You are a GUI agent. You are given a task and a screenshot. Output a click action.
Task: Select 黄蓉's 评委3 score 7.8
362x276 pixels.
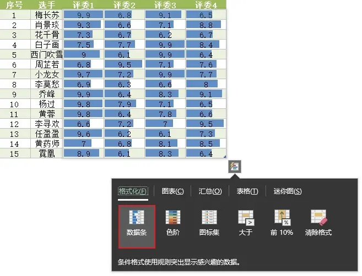165,114
